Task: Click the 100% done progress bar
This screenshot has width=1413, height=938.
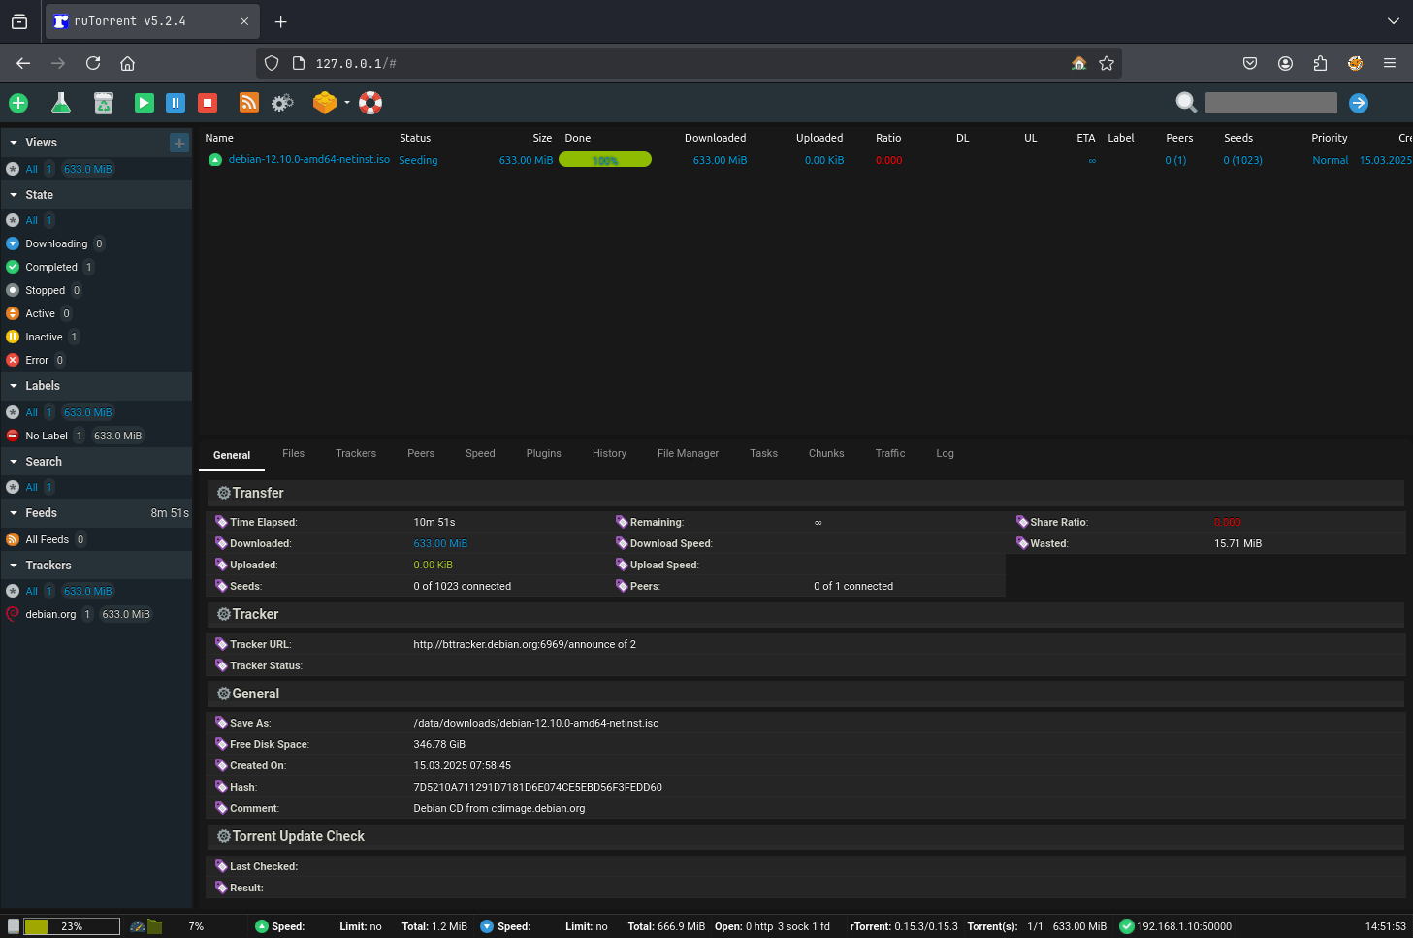Action: (x=605, y=160)
